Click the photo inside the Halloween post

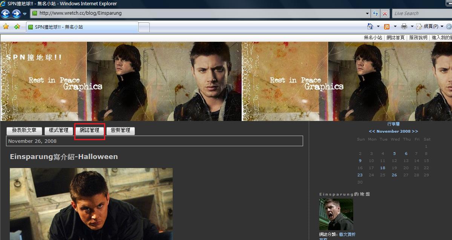click(x=91, y=204)
